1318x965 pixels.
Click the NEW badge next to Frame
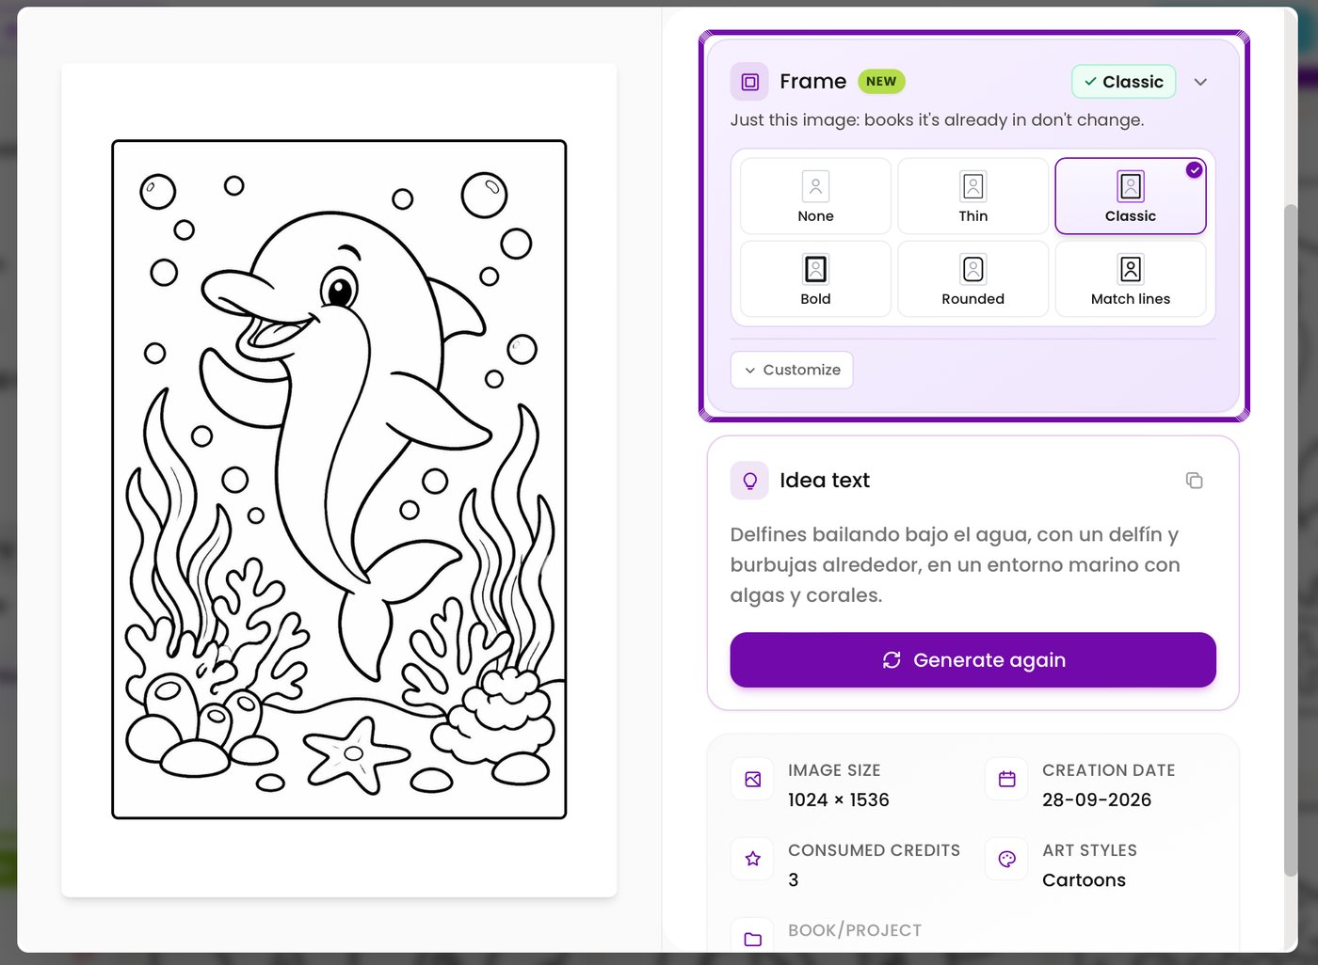tap(881, 82)
